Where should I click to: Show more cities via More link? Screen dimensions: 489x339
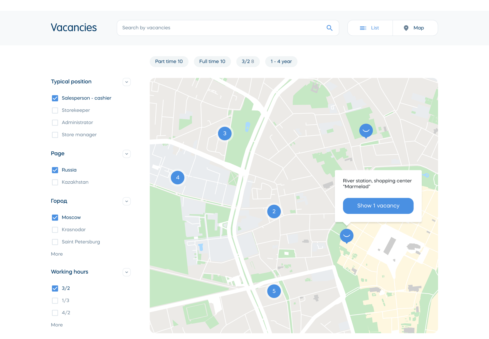pyautogui.click(x=57, y=254)
